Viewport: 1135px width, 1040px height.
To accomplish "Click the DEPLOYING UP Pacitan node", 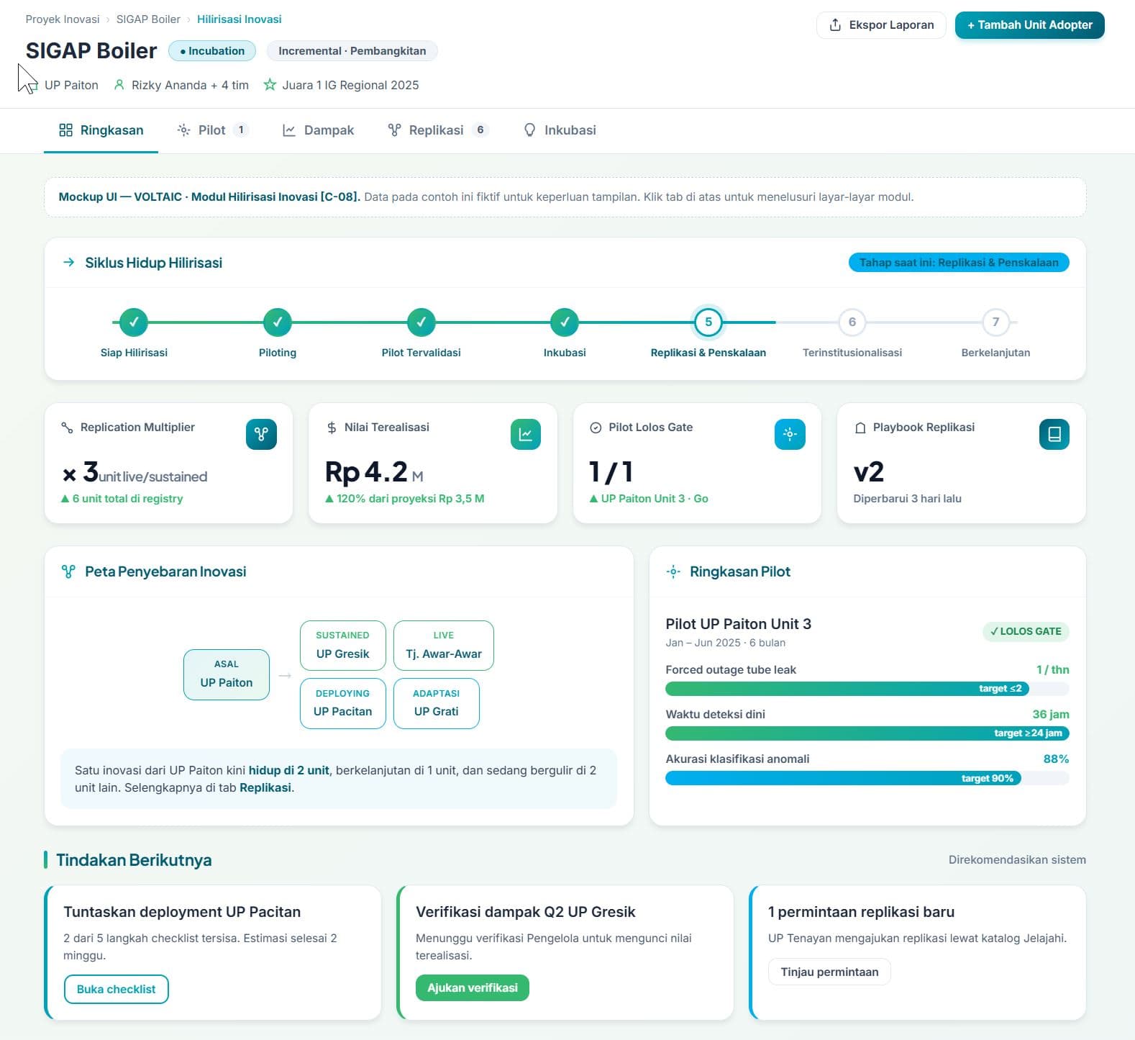I will click(343, 703).
